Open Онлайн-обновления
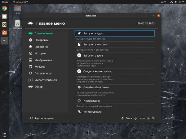The image size is (186, 139). pos(115,87)
